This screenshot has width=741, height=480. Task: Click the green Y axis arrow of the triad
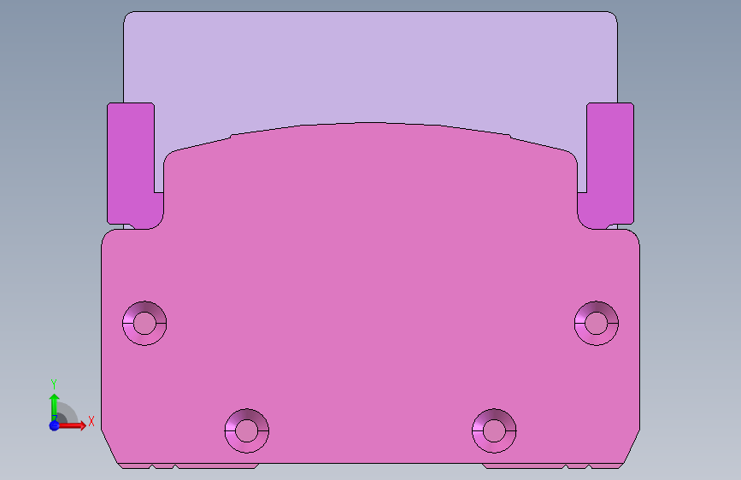[54, 407]
